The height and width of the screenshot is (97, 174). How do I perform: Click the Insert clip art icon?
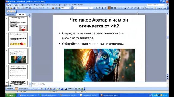(x=51, y=89)
